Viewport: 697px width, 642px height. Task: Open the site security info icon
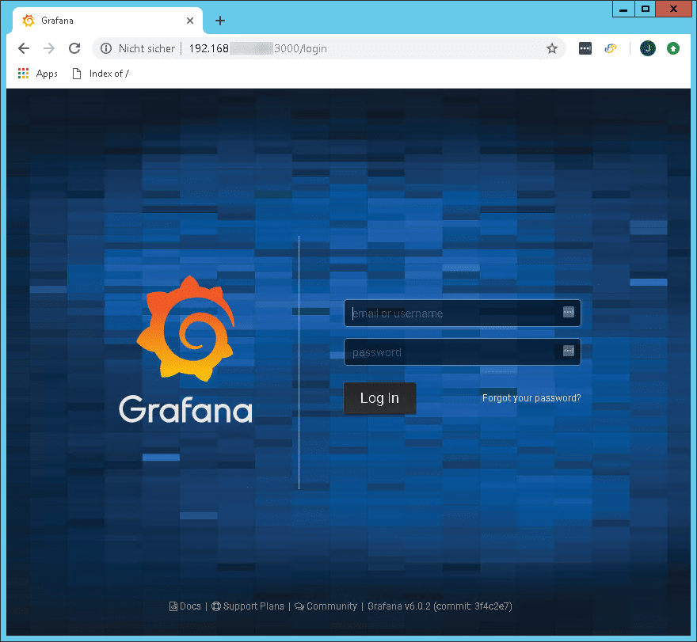point(106,48)
